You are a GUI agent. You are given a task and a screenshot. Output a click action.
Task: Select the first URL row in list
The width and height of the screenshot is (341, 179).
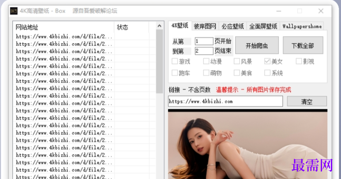[64, 37]
